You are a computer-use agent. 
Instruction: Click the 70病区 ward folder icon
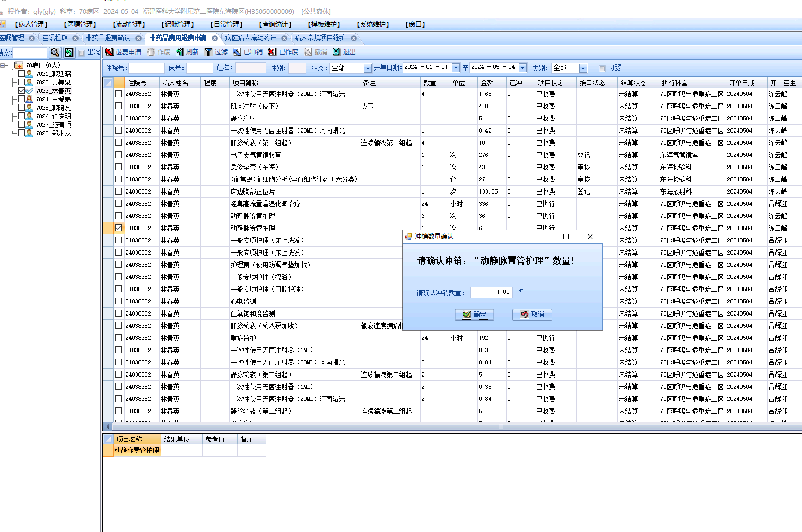click(x=20, y=65)
